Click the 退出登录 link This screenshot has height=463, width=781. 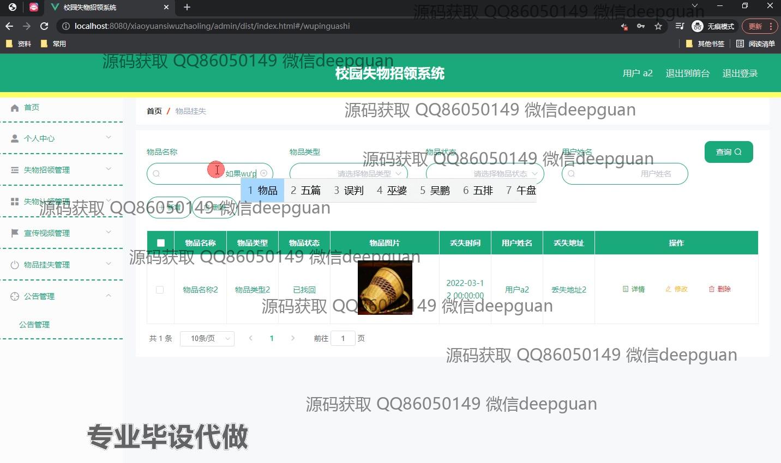pos(740,72)
